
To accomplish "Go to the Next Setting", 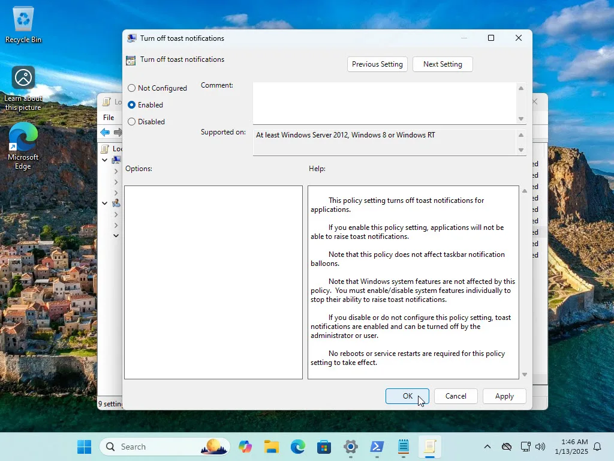I will 443,64.
